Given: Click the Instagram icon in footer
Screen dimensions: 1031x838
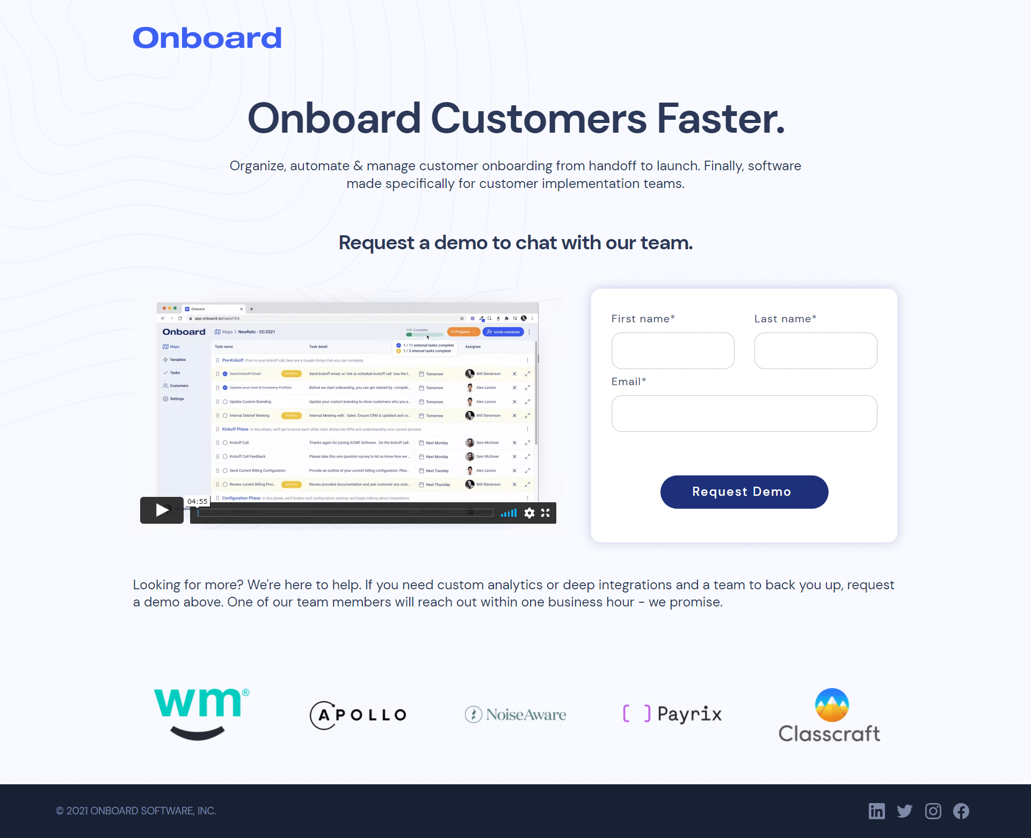Looking at the screenshot, I should 932,810.
